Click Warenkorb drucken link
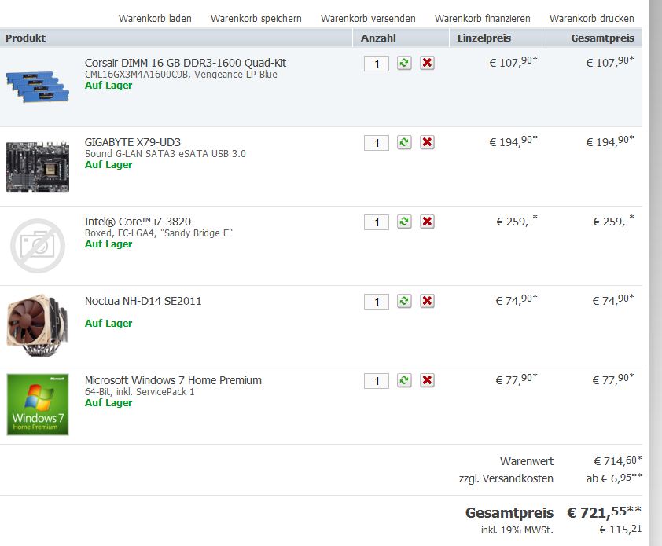 pyautogui.click(x=592, y=19)
